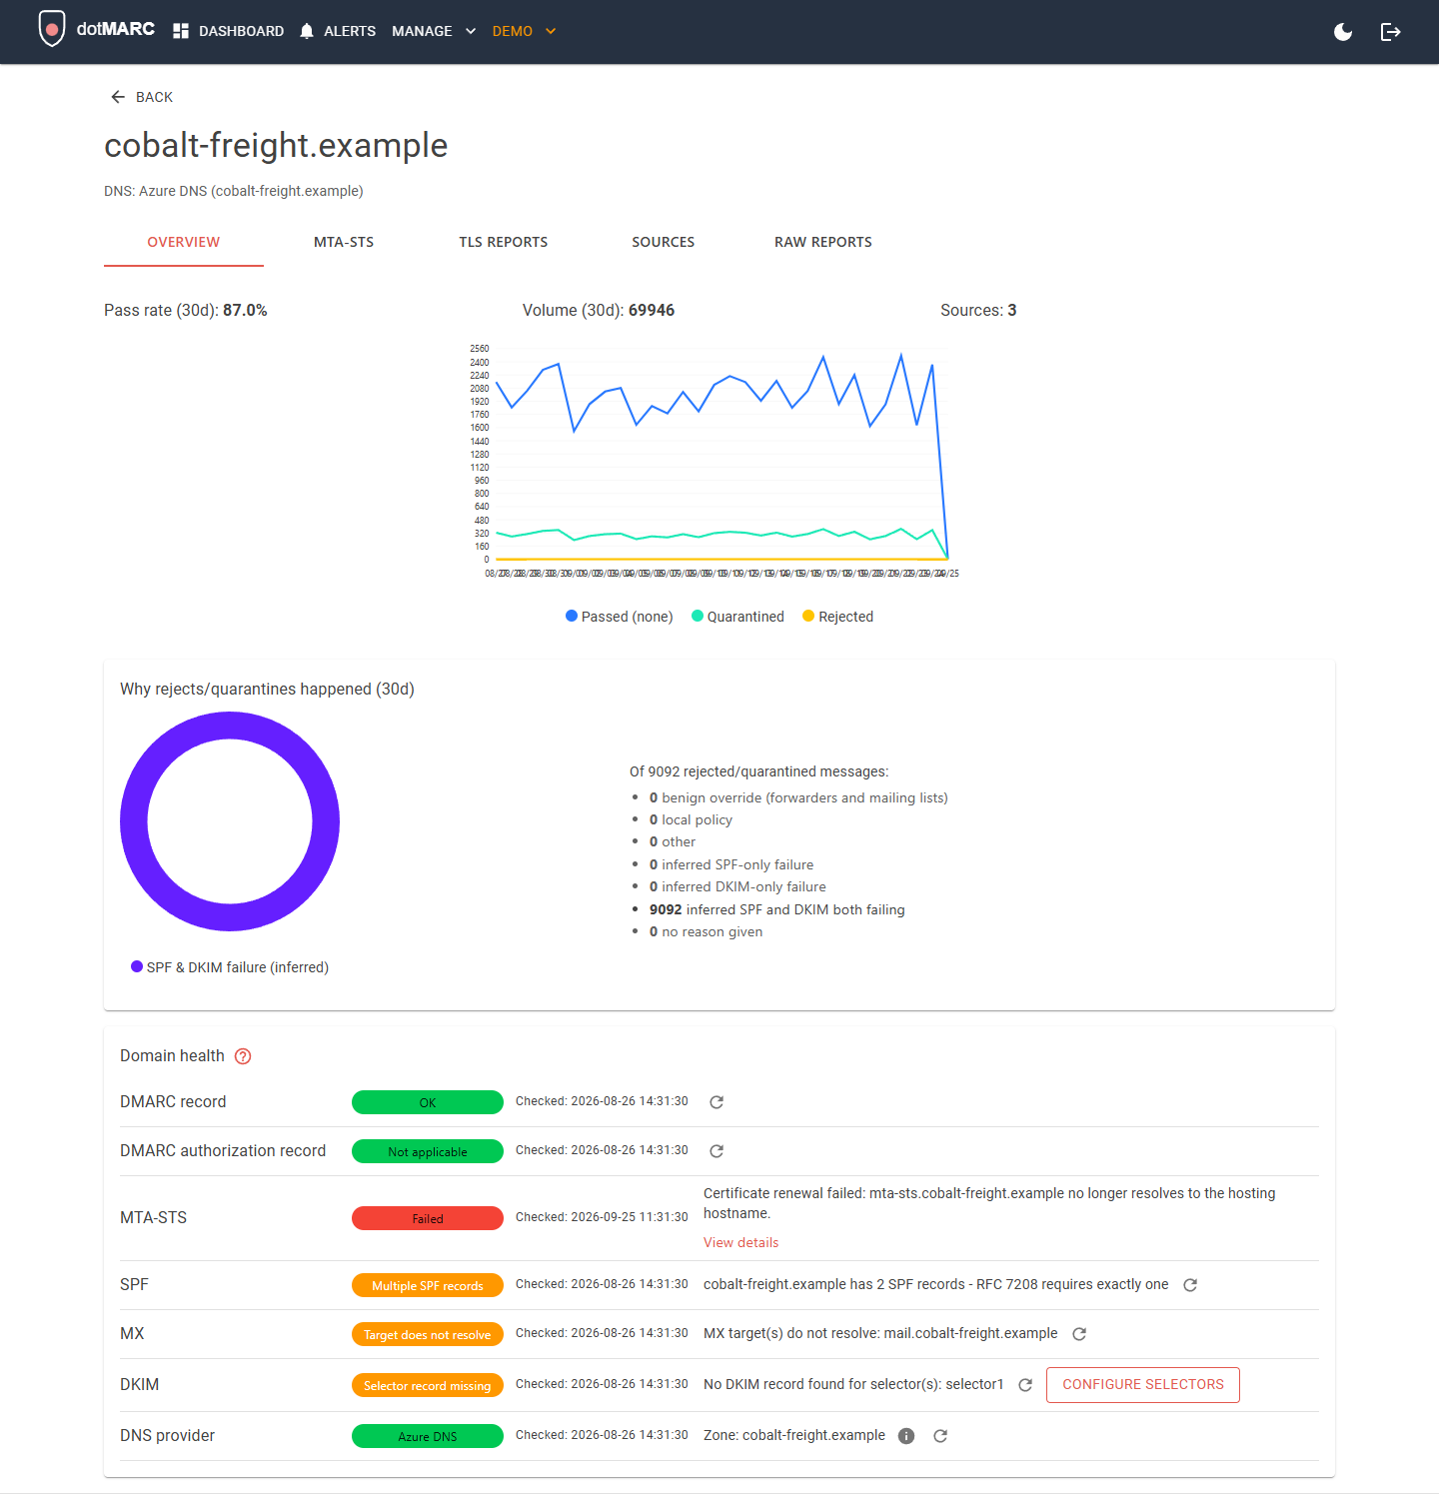Click the DMARC record OK badge

point(428,1102)
